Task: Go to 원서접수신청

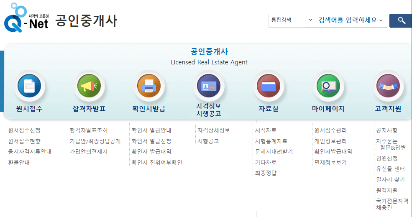Action: click(x=24, y=130)
